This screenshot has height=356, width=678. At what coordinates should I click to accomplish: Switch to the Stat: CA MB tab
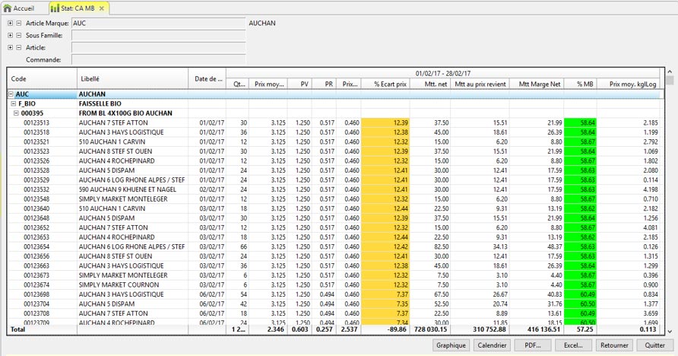(x=78, y=8)
